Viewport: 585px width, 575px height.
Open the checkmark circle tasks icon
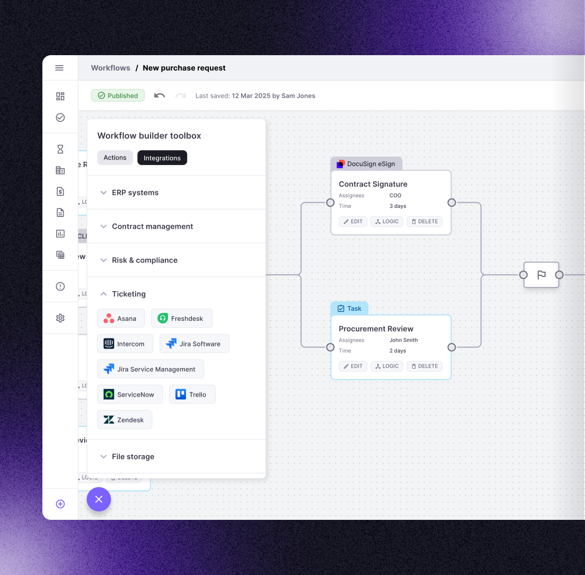pyautogui.click(x=60, y=118)
